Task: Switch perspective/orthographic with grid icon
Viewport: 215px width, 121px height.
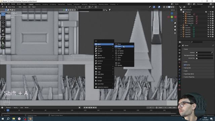Action: pyautogui.click(x=175, y=33)
